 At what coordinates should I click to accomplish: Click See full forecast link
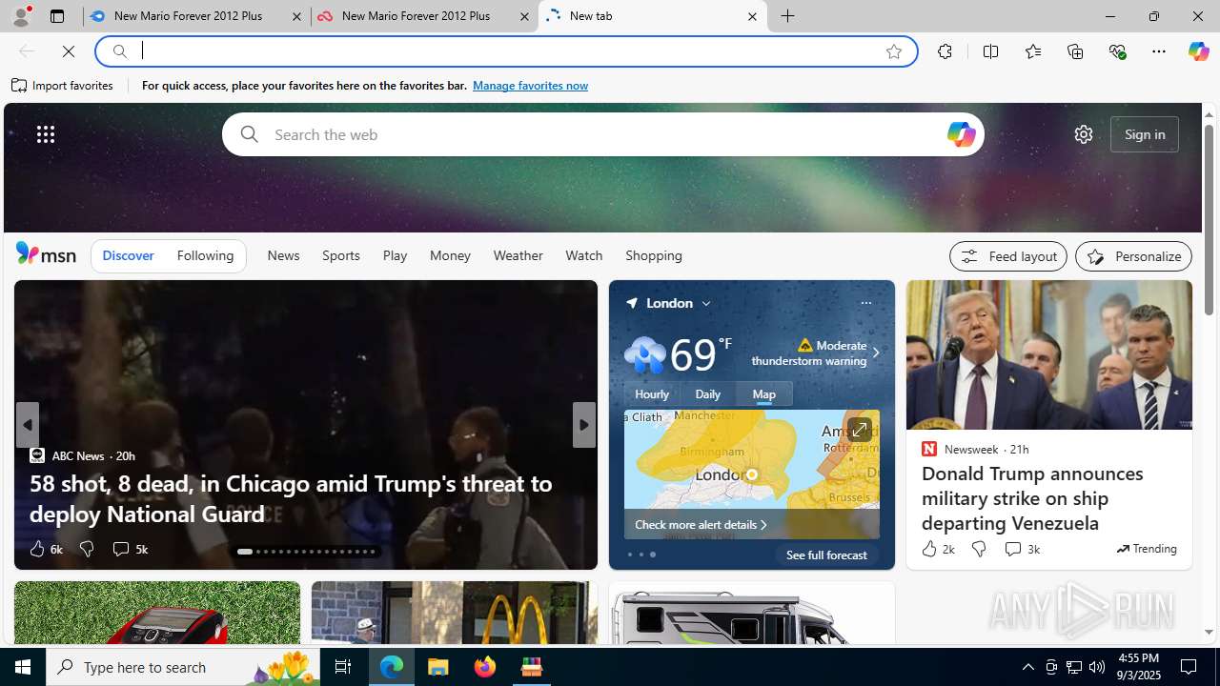coord(826,555)
